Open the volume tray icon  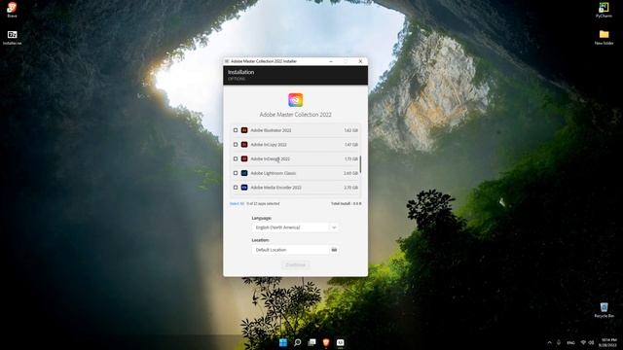point(591,342)
